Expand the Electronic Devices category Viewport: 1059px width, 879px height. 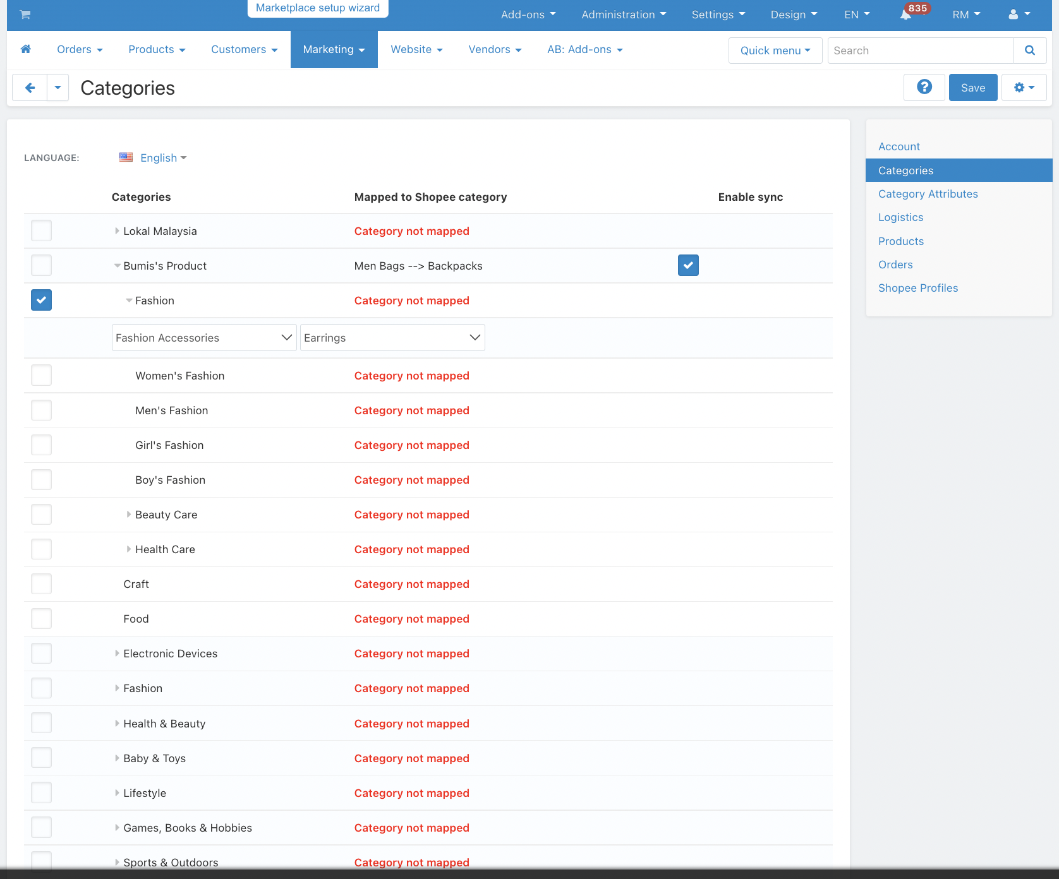pyautogui.click(x=117, y=654)
